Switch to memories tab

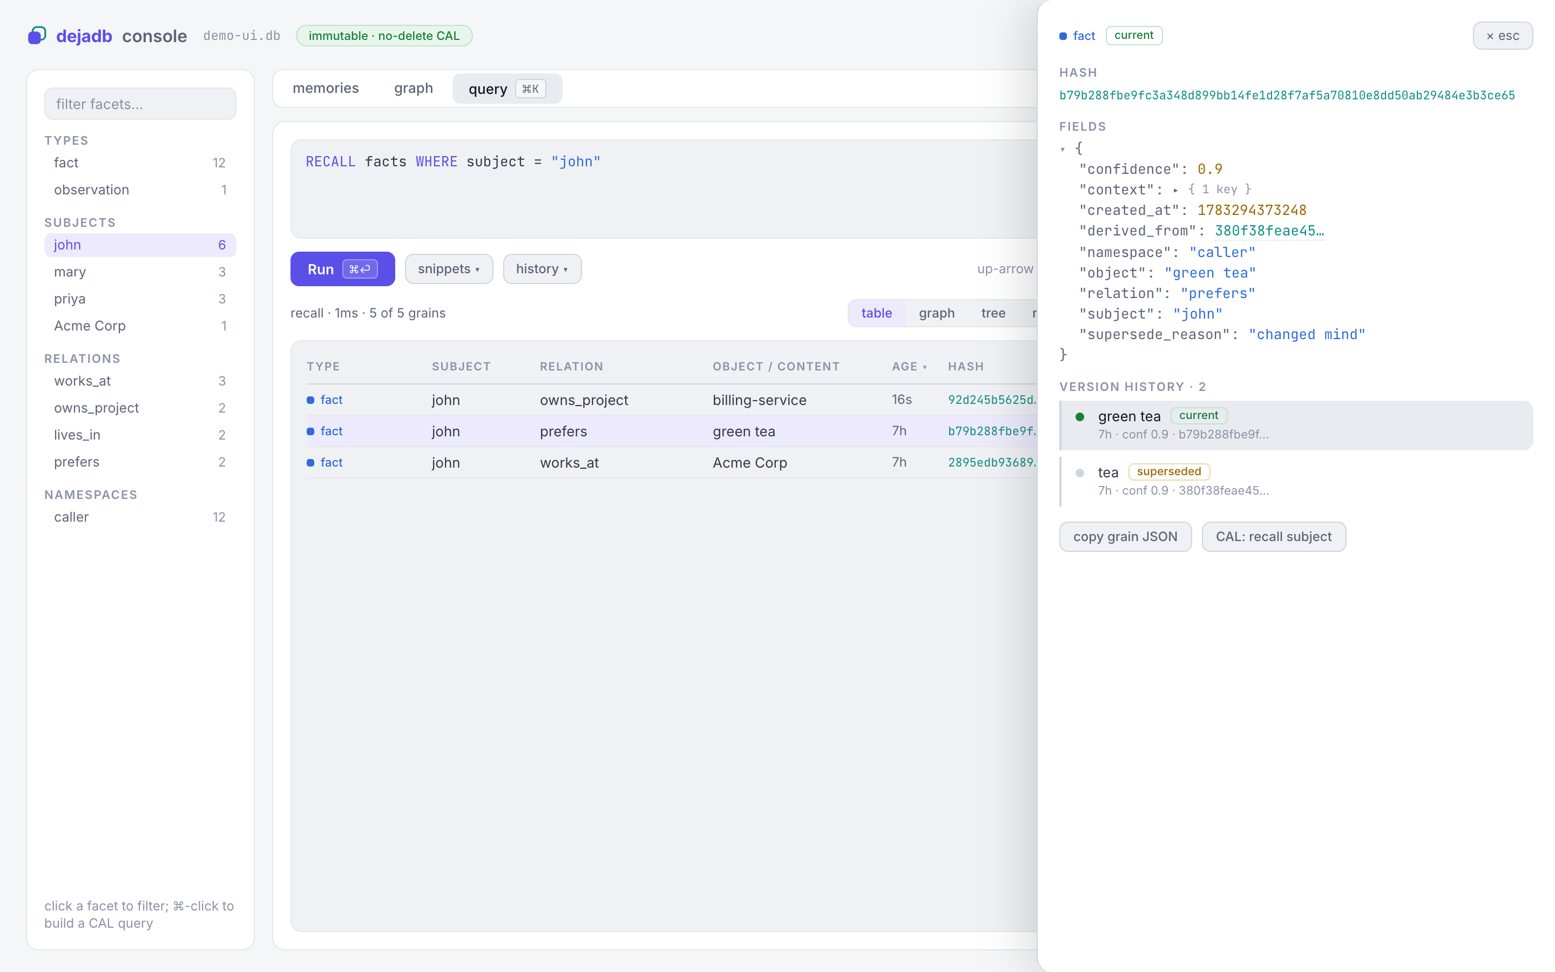326,88
